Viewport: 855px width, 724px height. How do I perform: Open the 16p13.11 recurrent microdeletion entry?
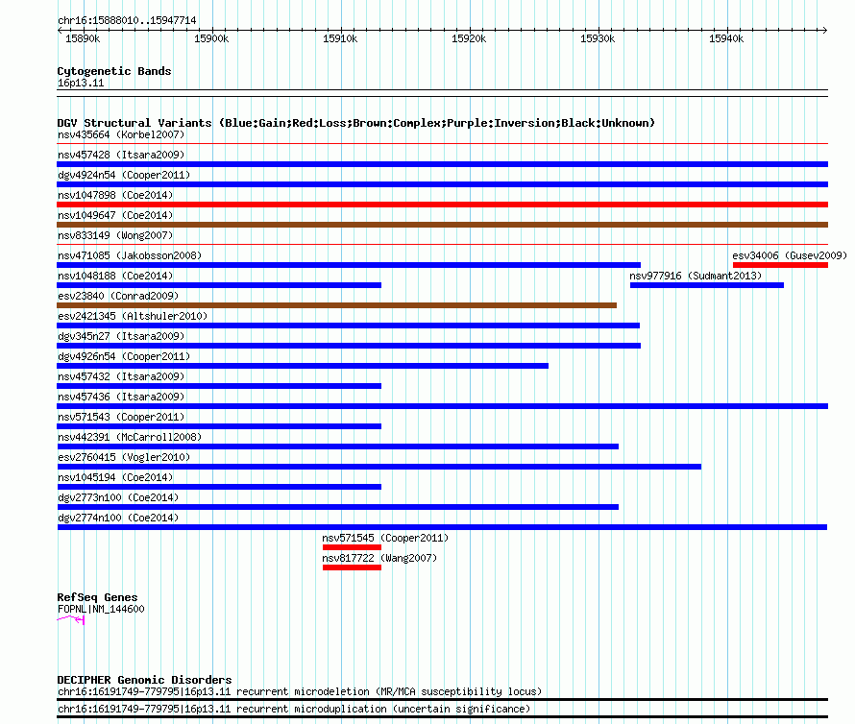[x=300, y=691]
